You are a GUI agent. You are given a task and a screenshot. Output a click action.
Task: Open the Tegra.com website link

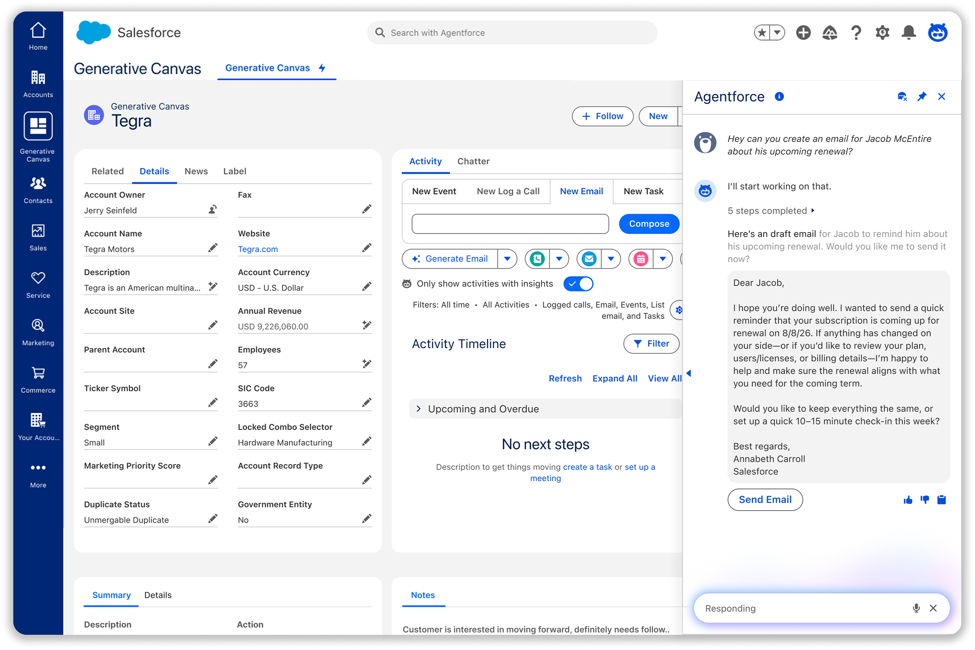click(258, 249)
